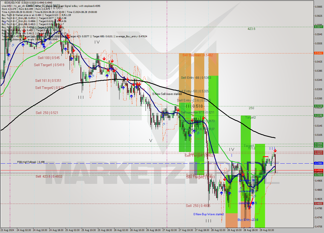The width and height of the screenshot is (324, 233).
Task: Select the 'Target2' label on the green zone
Action: point(250,118)
